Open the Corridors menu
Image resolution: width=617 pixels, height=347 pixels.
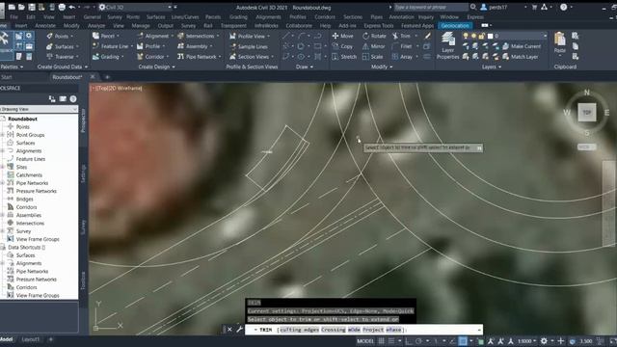click(325, 17)
